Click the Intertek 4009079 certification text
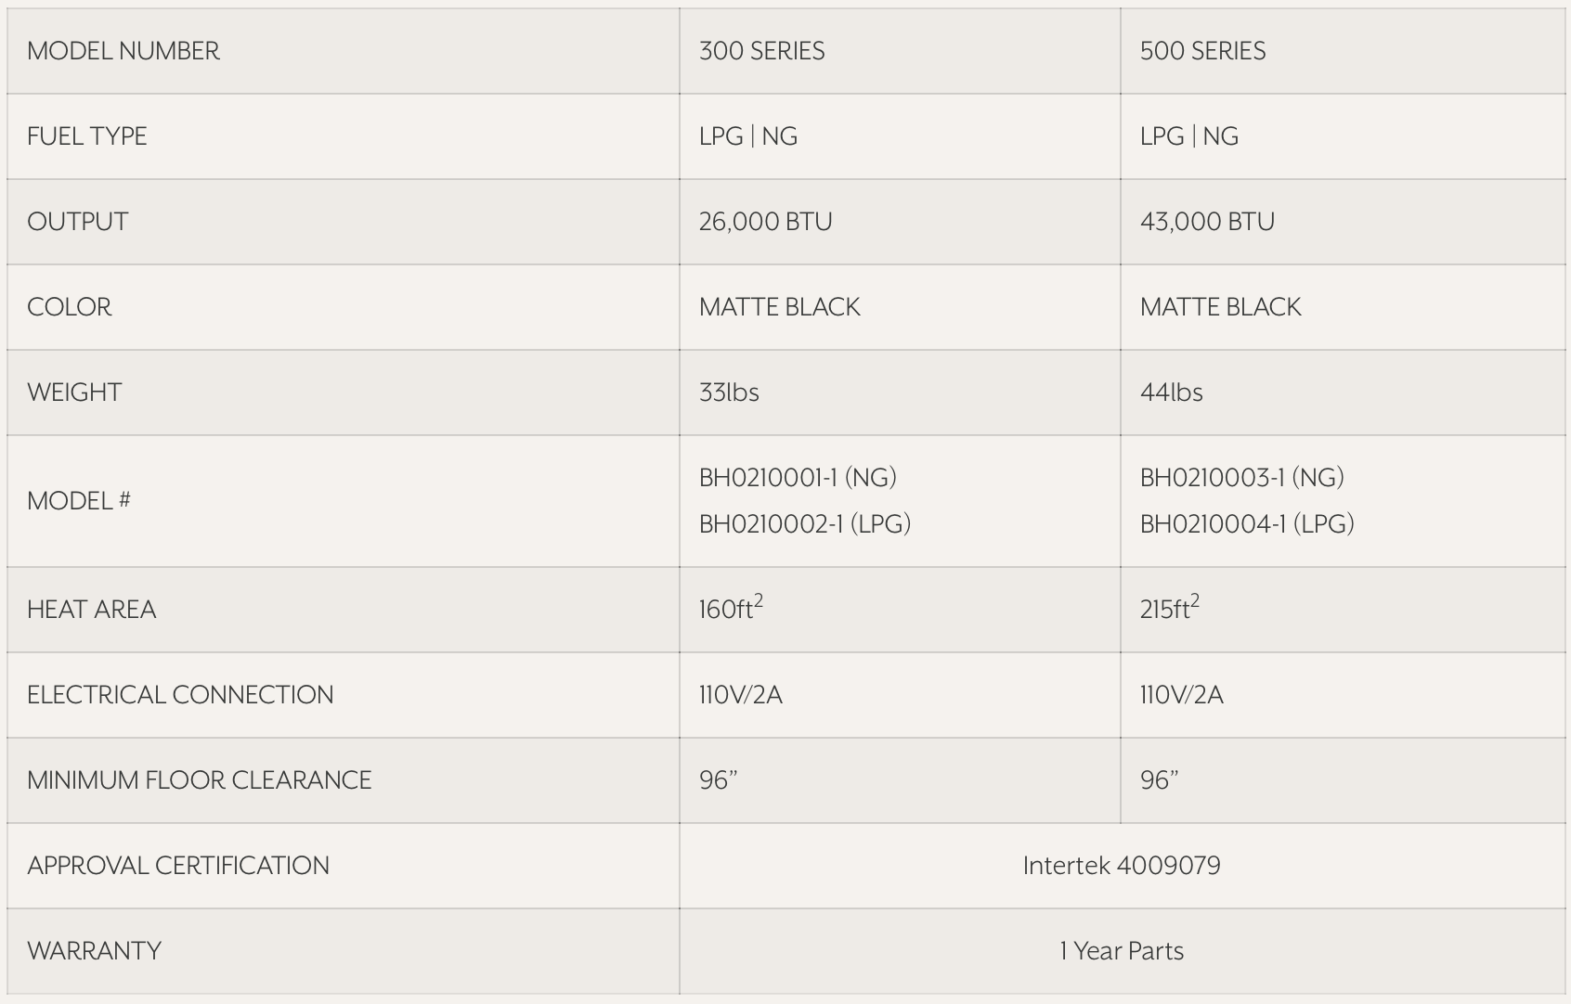This screenshot has height=1004, width=1571. tap(1121, 866)
